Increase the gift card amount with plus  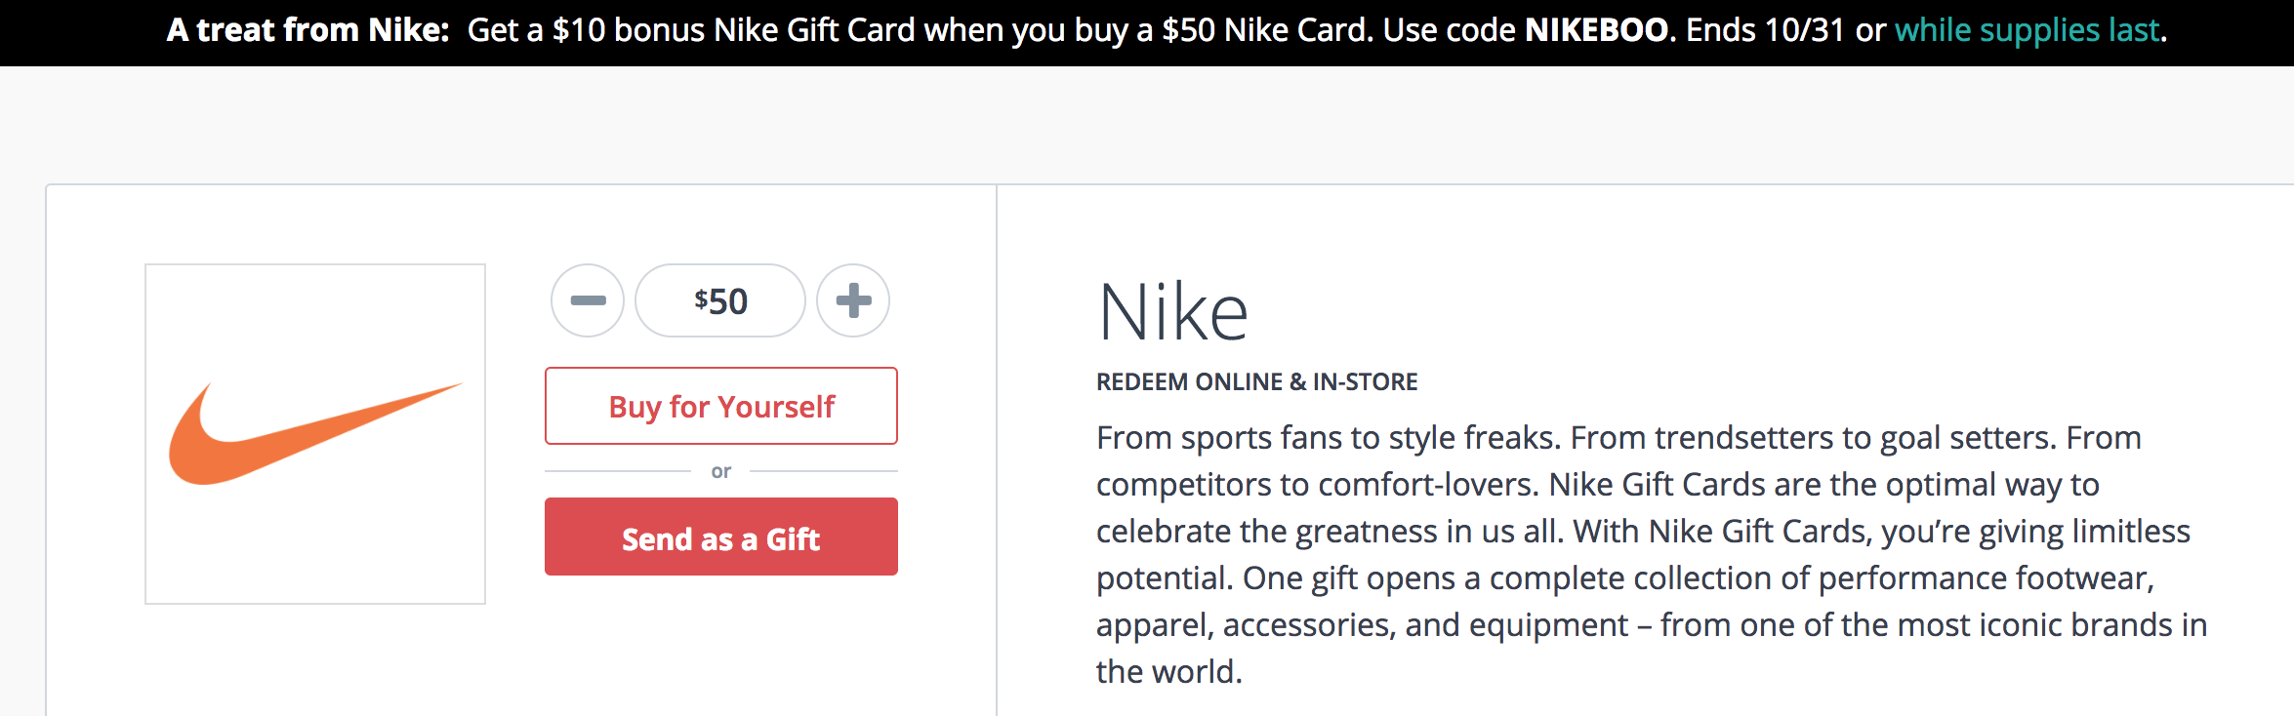(x=853, y=300)
